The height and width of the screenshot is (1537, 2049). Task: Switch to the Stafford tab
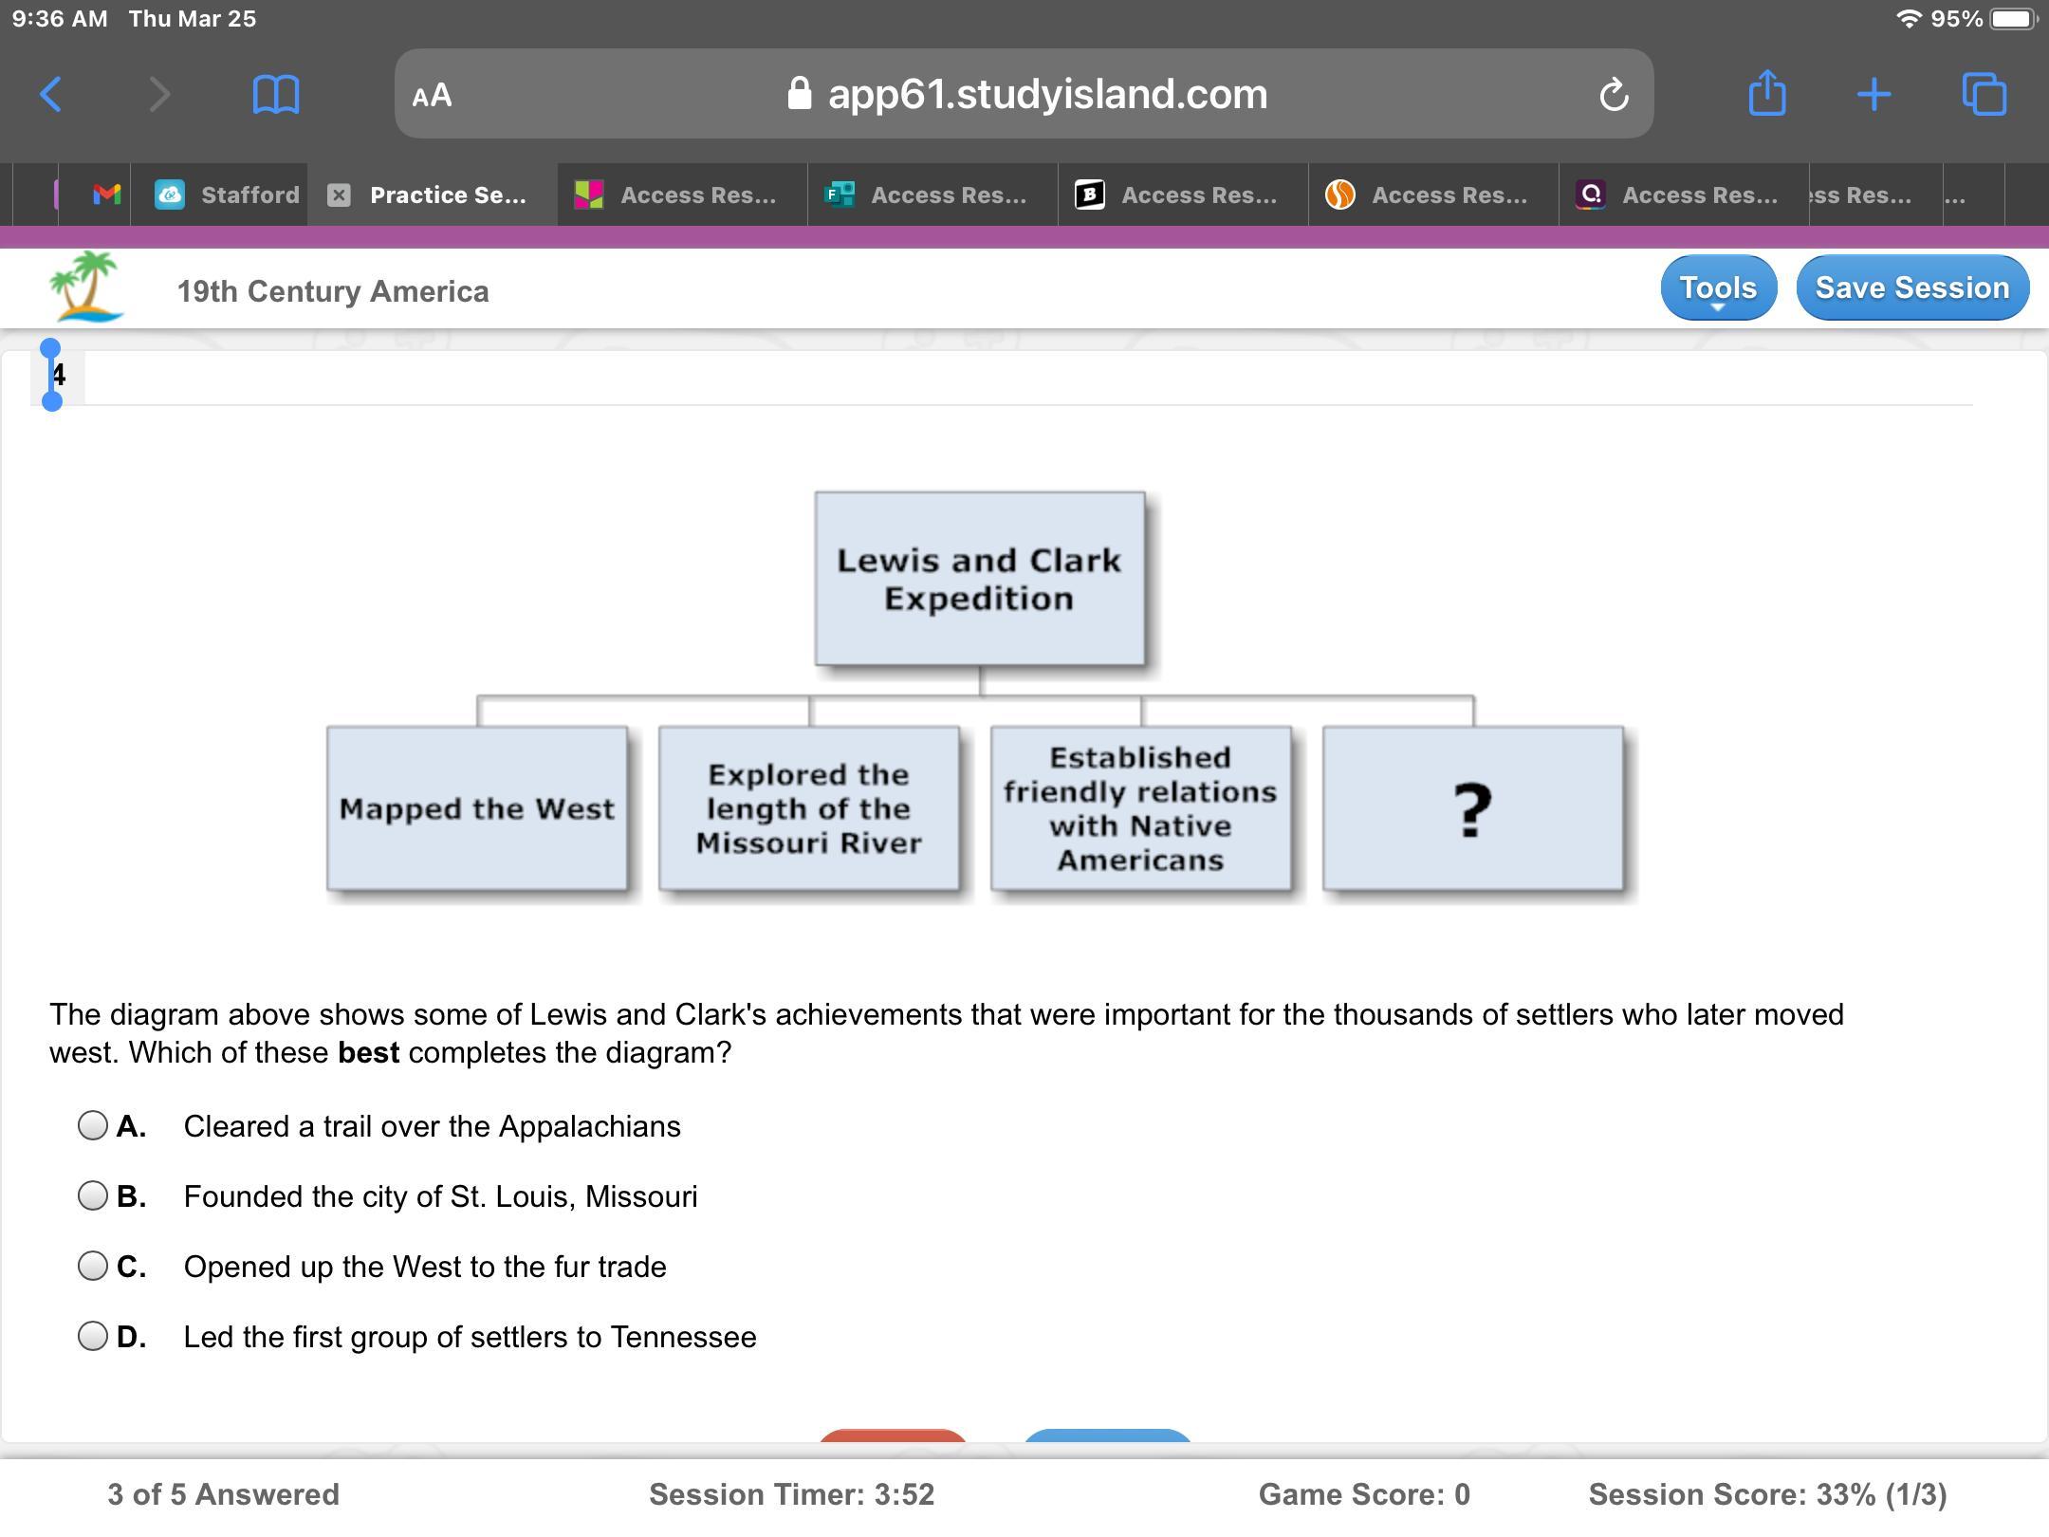click(228, 195)
